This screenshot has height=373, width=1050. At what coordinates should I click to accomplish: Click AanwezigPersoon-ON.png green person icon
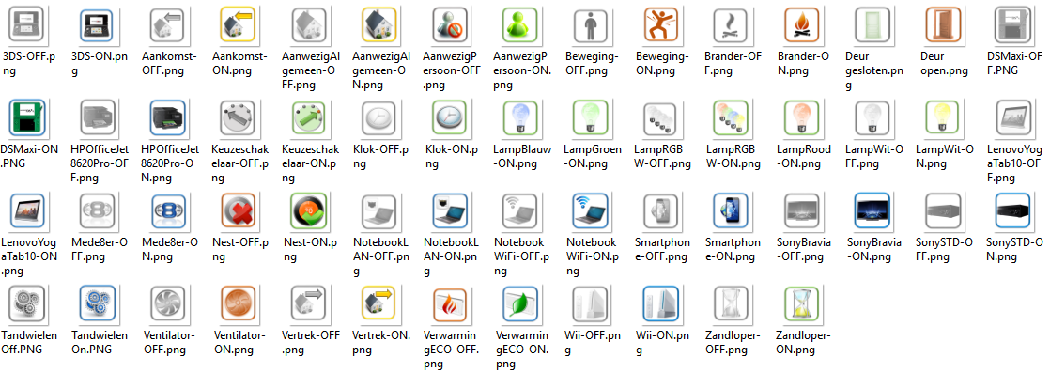click(x=519, y=24)
